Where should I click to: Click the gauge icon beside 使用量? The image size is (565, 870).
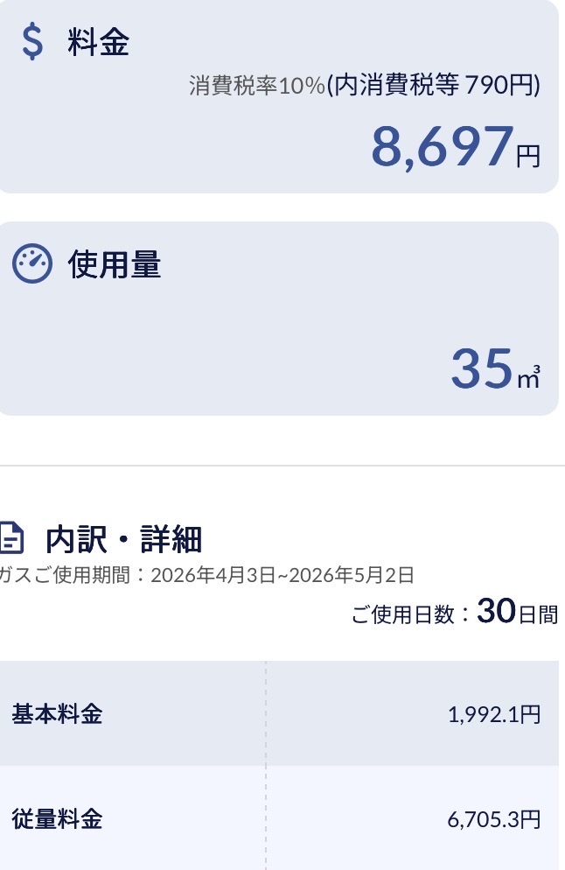(32, 263)
